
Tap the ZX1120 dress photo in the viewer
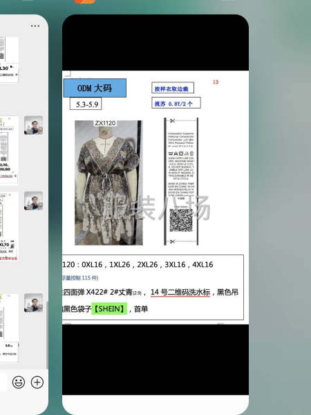coord(109,183)
